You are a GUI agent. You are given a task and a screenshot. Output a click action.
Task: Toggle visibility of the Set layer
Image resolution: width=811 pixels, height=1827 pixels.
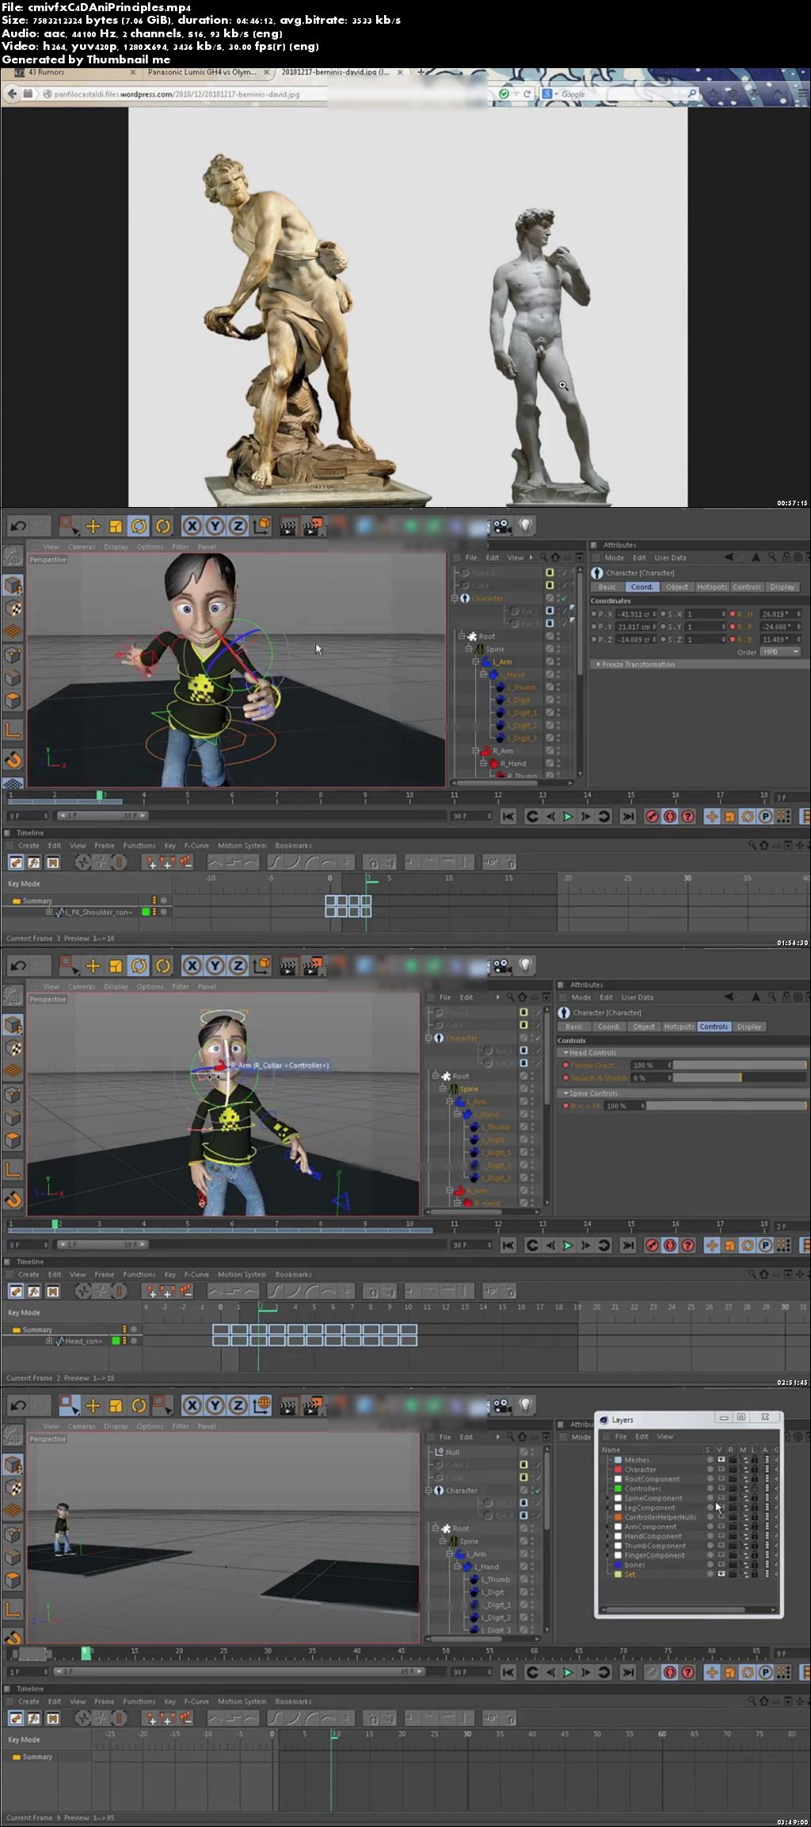click(x=721, y=1573)
